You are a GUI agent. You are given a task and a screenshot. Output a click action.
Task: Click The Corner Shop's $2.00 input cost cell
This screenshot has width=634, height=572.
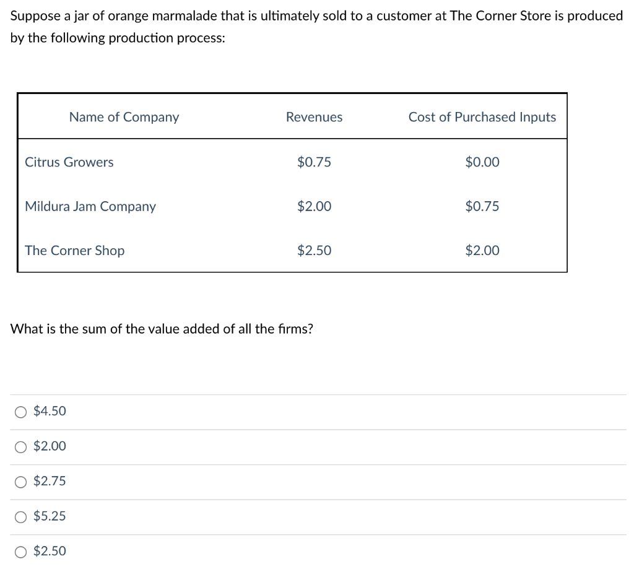(x=482, y=251)
